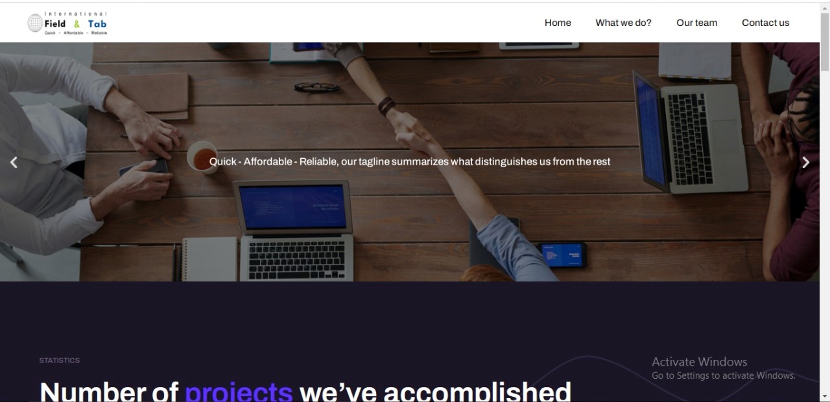Click Go to Settings to activate Windows

pyautogui.click(x=723, y=375)
